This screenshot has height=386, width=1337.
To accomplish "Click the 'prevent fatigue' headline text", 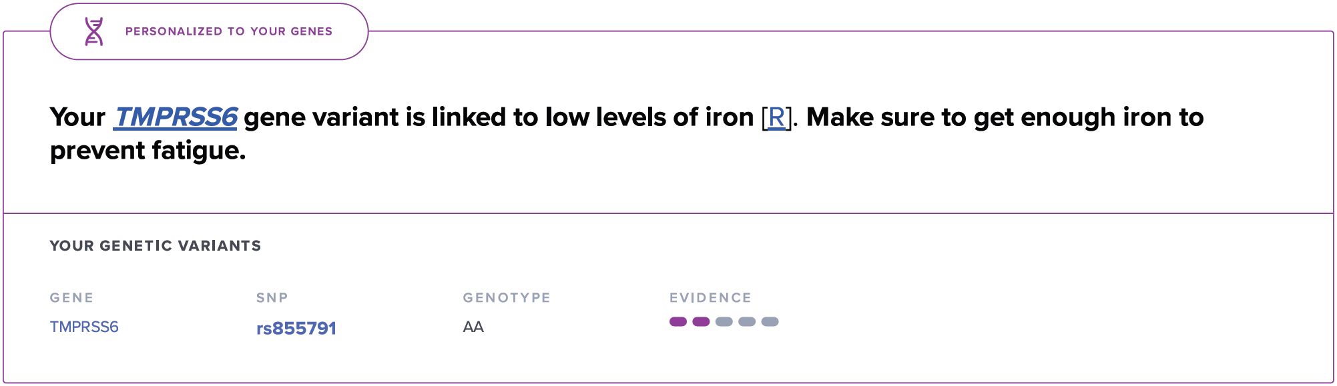I will pyautogui.click(x=148, y=151).
